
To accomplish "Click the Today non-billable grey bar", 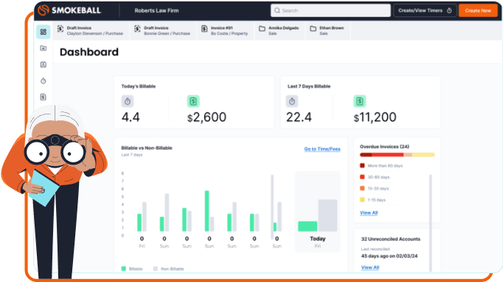I will coord(327,216).
